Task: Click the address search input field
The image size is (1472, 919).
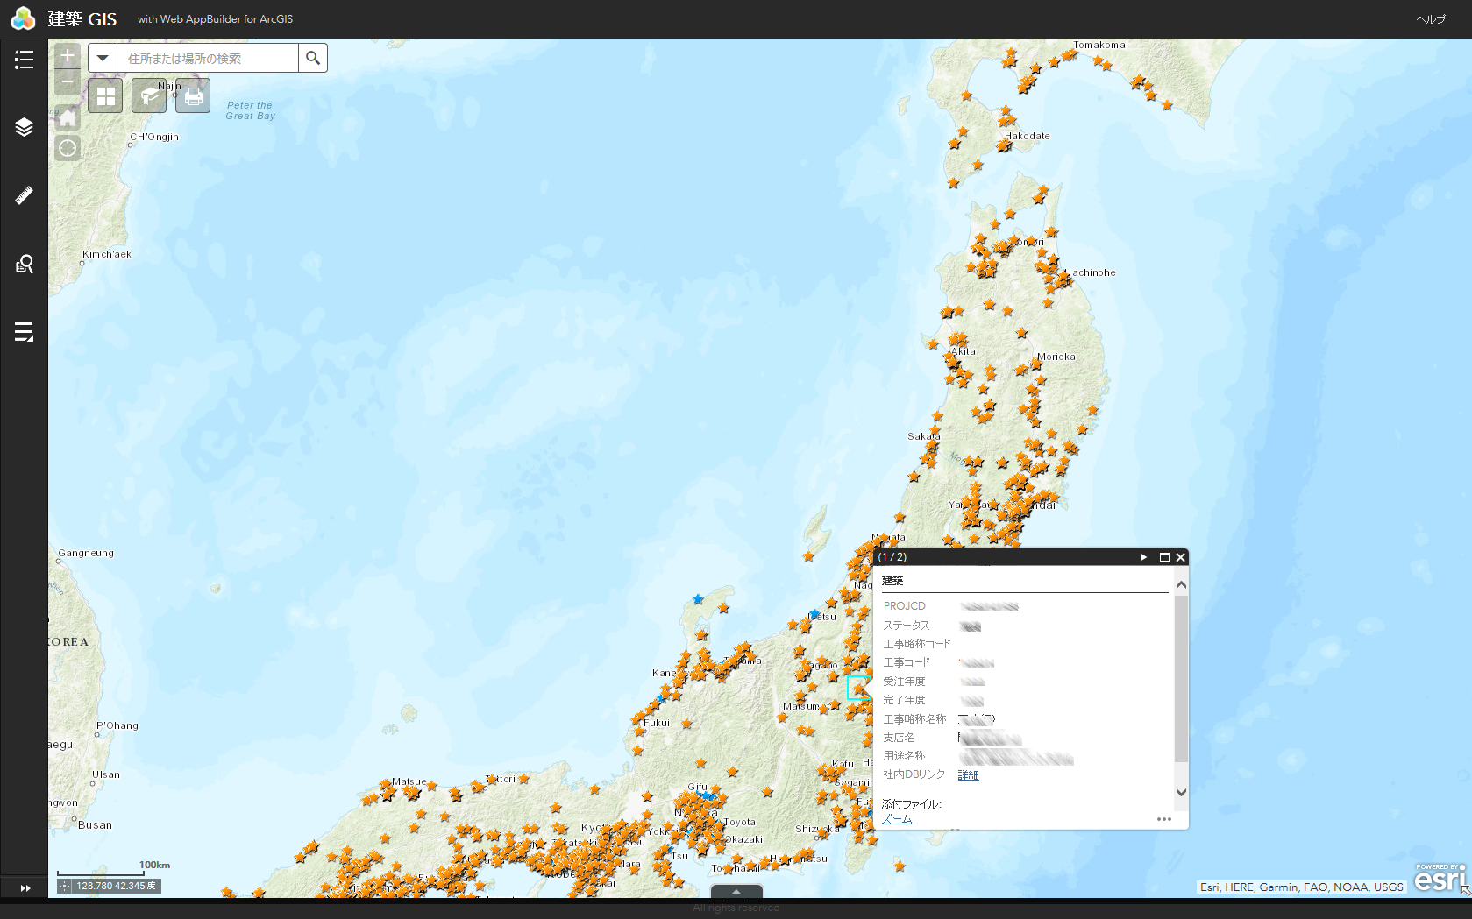Action: (207, 59)
